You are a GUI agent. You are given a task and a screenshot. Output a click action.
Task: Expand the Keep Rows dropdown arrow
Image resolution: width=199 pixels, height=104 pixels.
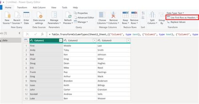pyautogui.click(x=128, y=23)
